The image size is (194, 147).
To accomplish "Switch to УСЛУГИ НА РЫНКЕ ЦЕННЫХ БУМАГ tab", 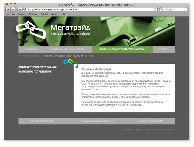I will 67,49.
